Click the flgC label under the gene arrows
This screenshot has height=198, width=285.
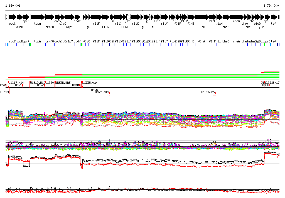click(87, 27)
